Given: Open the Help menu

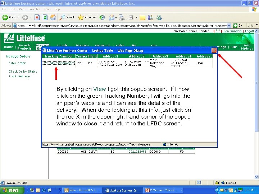Looking at the screenshot, I should (x=57, y=9).
